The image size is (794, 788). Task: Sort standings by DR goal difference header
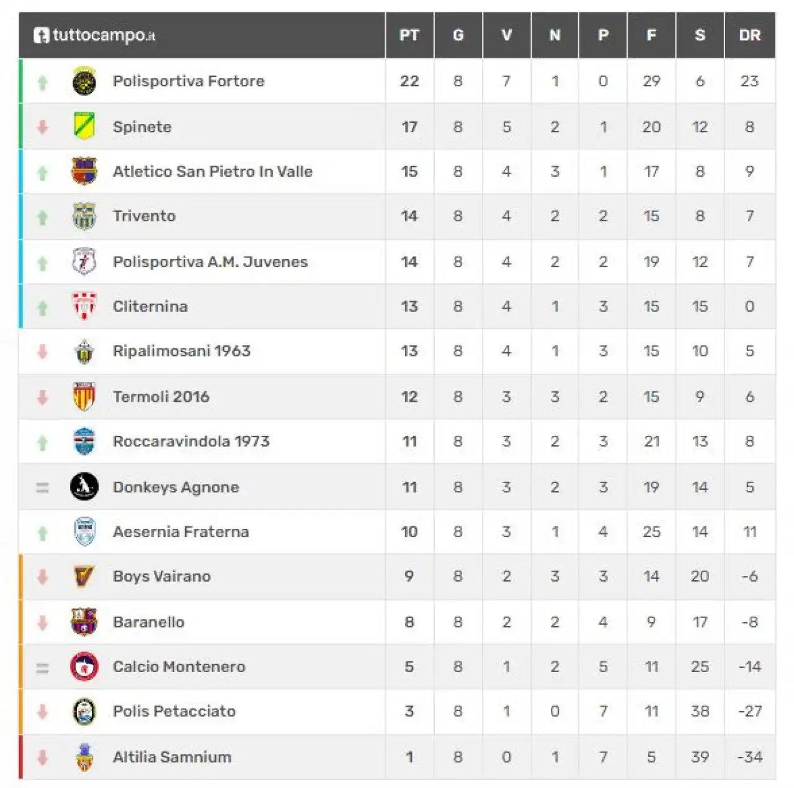(749, 35)
